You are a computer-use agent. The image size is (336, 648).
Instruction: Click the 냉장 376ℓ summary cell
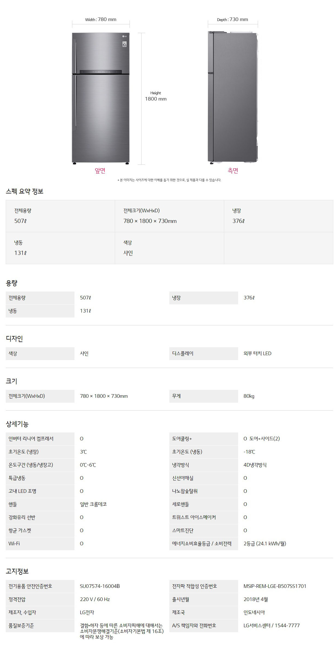click(x=278, y=216)
